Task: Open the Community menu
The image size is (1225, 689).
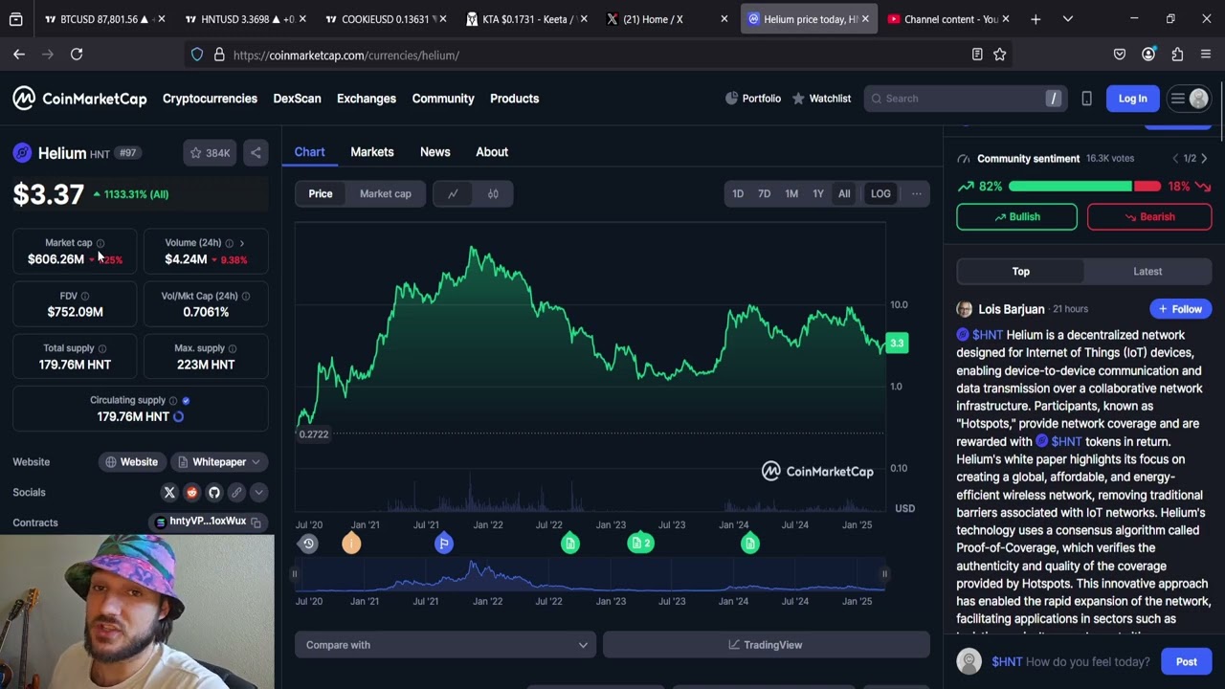Action: [x=443, y=99]
